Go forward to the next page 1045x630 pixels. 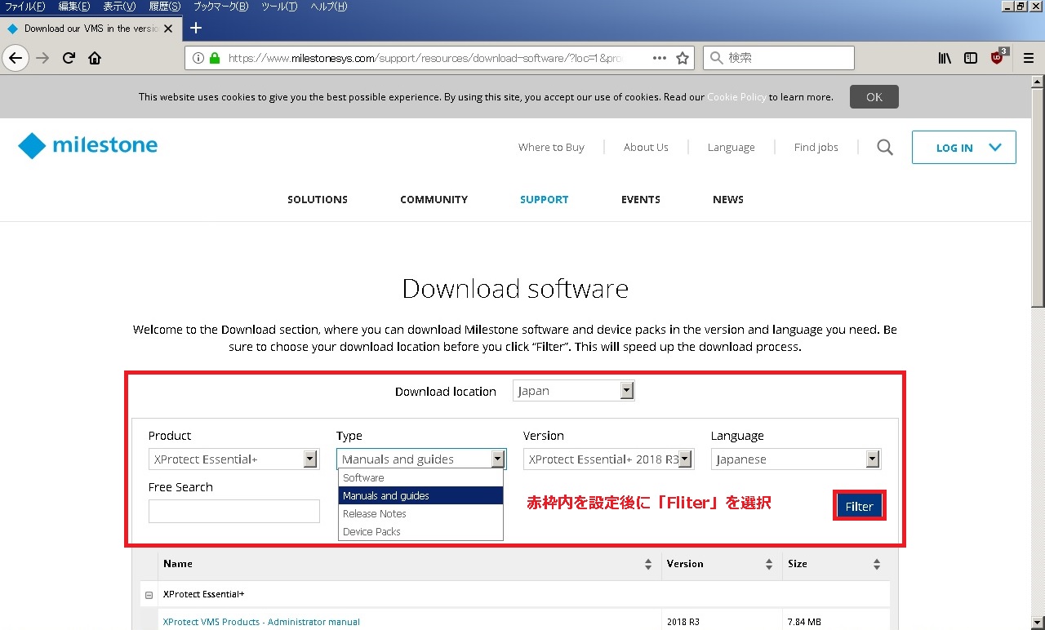coord(43,58)
